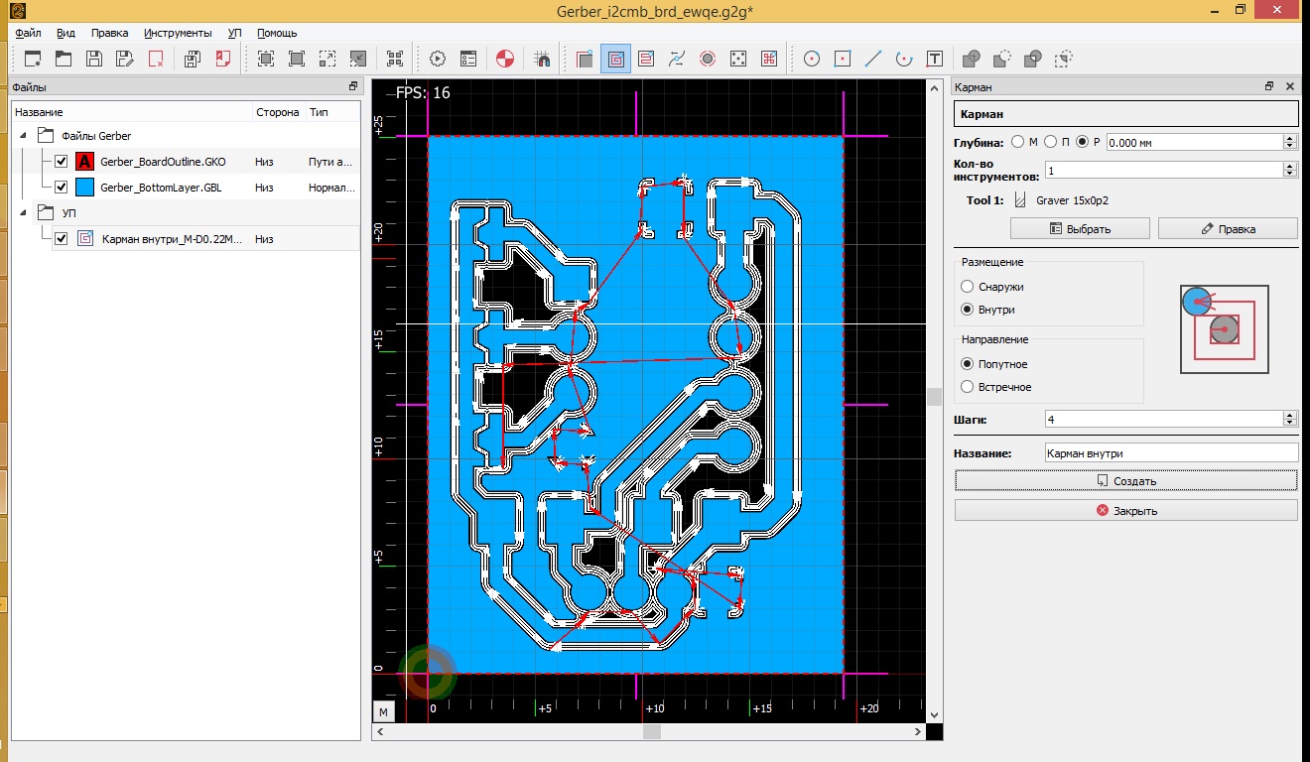Click the blue Gerber_BottomLayer.GBL color swatch
The width and height of the screenshot is (1310, 762).
(85, 188)
